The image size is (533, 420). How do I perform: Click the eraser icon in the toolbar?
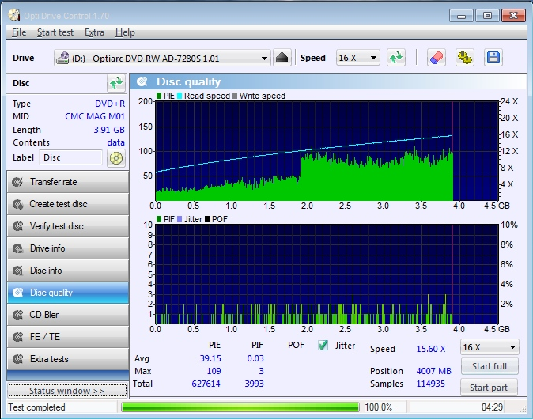click(x=436, y=58)
